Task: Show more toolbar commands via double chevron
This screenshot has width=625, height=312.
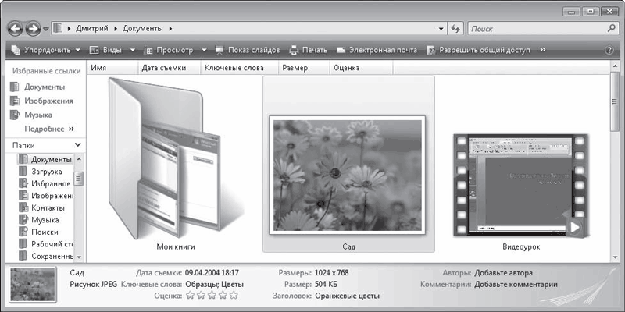Action: (x=542, y=50)
